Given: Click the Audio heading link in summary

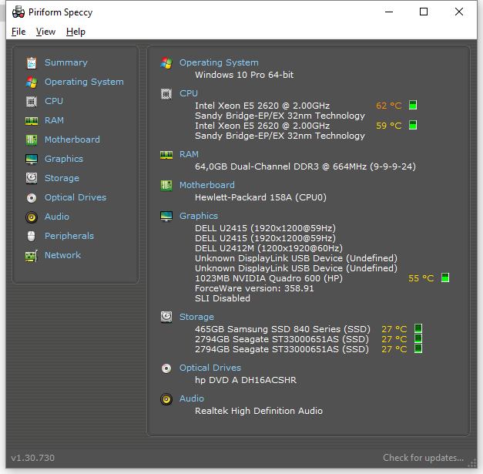Looking at the screenshot, I should (x=192, y=398).
